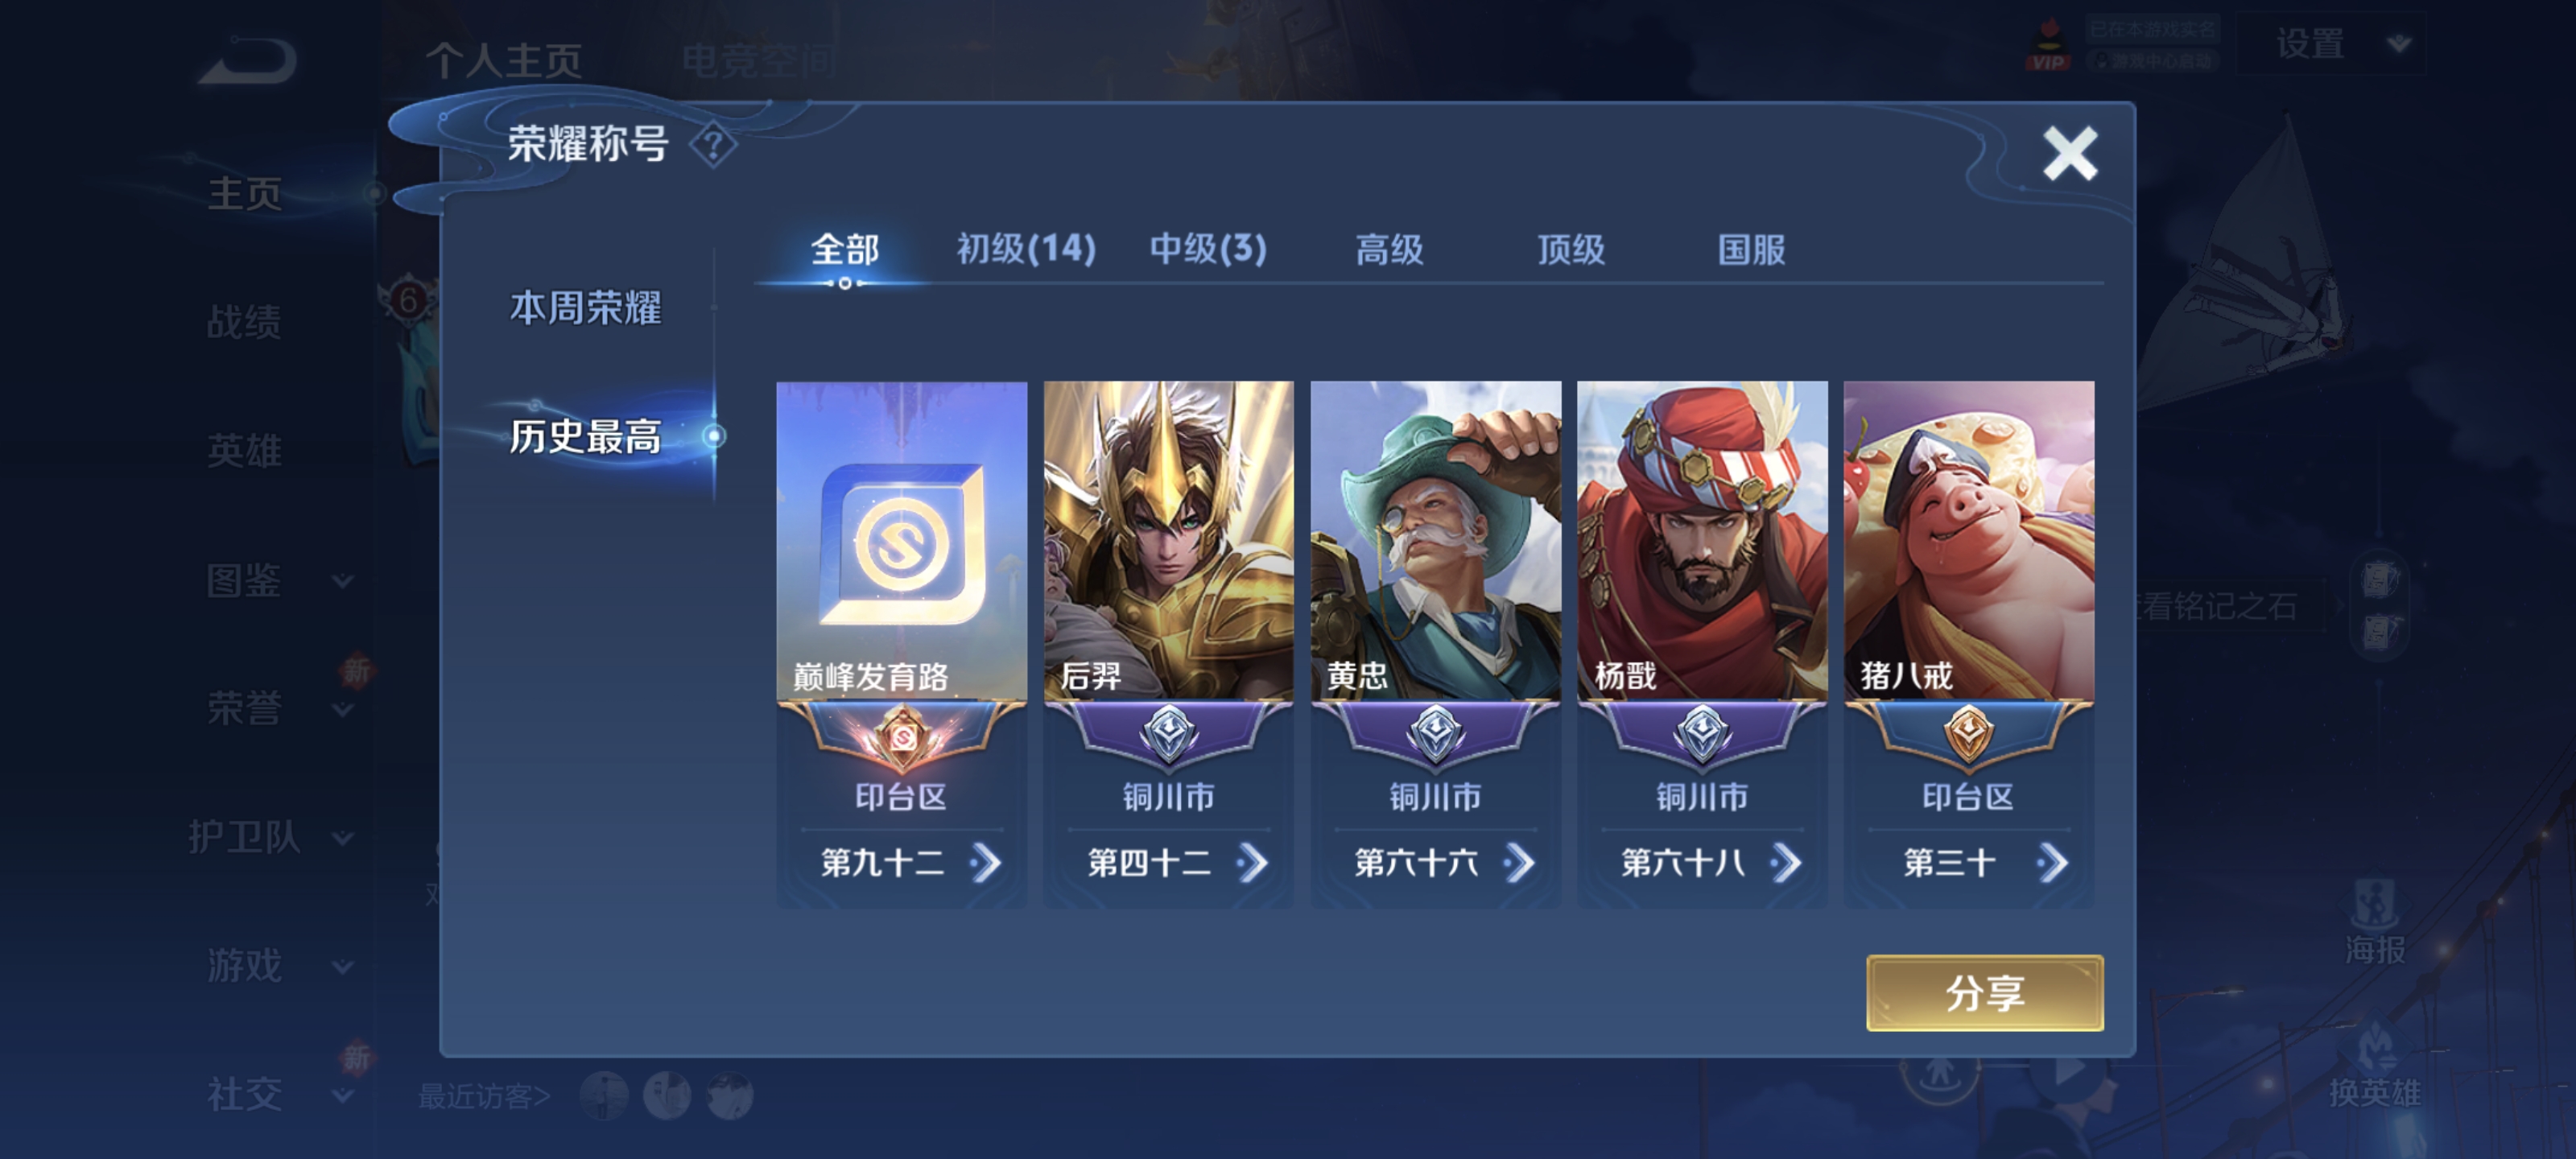Viewport: 2576px width, 1159px height.
Task: Close the 荣耀称号 dialog
Action: click(2070, 154)
